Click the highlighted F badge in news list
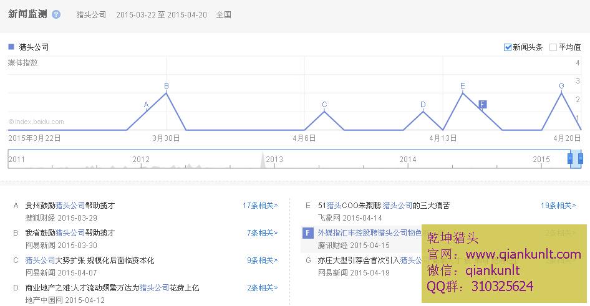The width and height of the screenshot is (590, 306). 307,232
